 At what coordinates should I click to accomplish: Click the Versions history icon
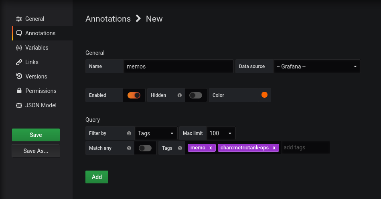pos(19,76)
